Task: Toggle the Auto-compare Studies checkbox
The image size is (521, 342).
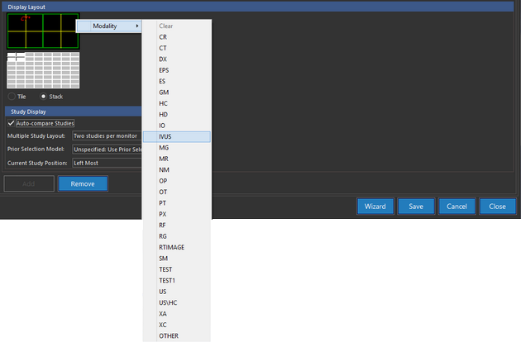Action: pos(12,123)
